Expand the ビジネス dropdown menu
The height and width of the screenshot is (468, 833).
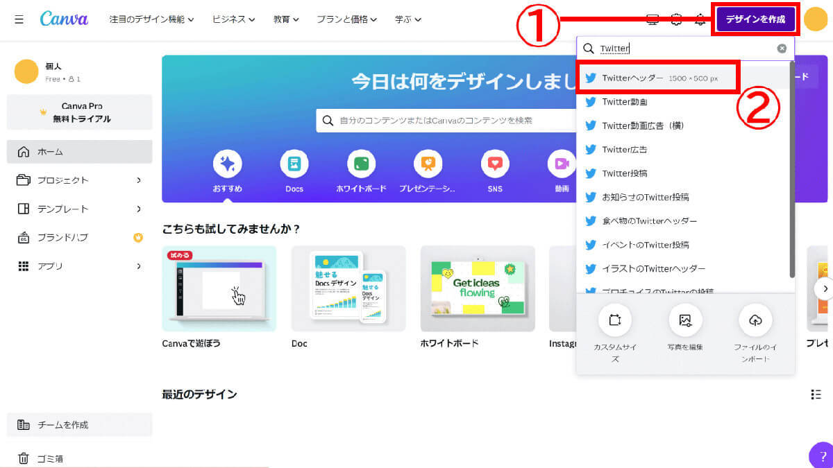[233, 19]
